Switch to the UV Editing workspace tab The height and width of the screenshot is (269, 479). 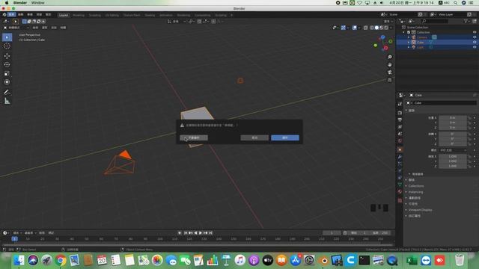tap(112, 15)
